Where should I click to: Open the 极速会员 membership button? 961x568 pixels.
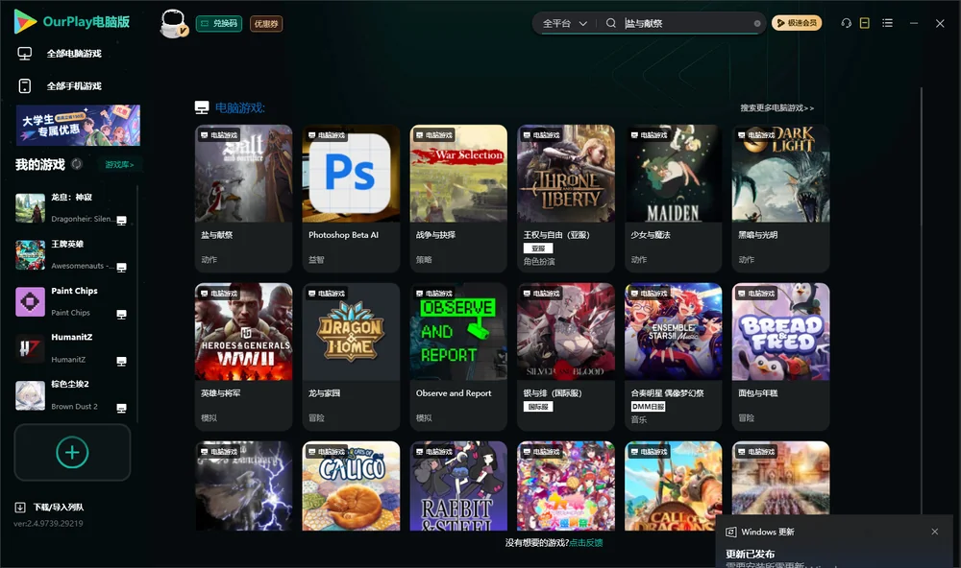pos(797,23)
